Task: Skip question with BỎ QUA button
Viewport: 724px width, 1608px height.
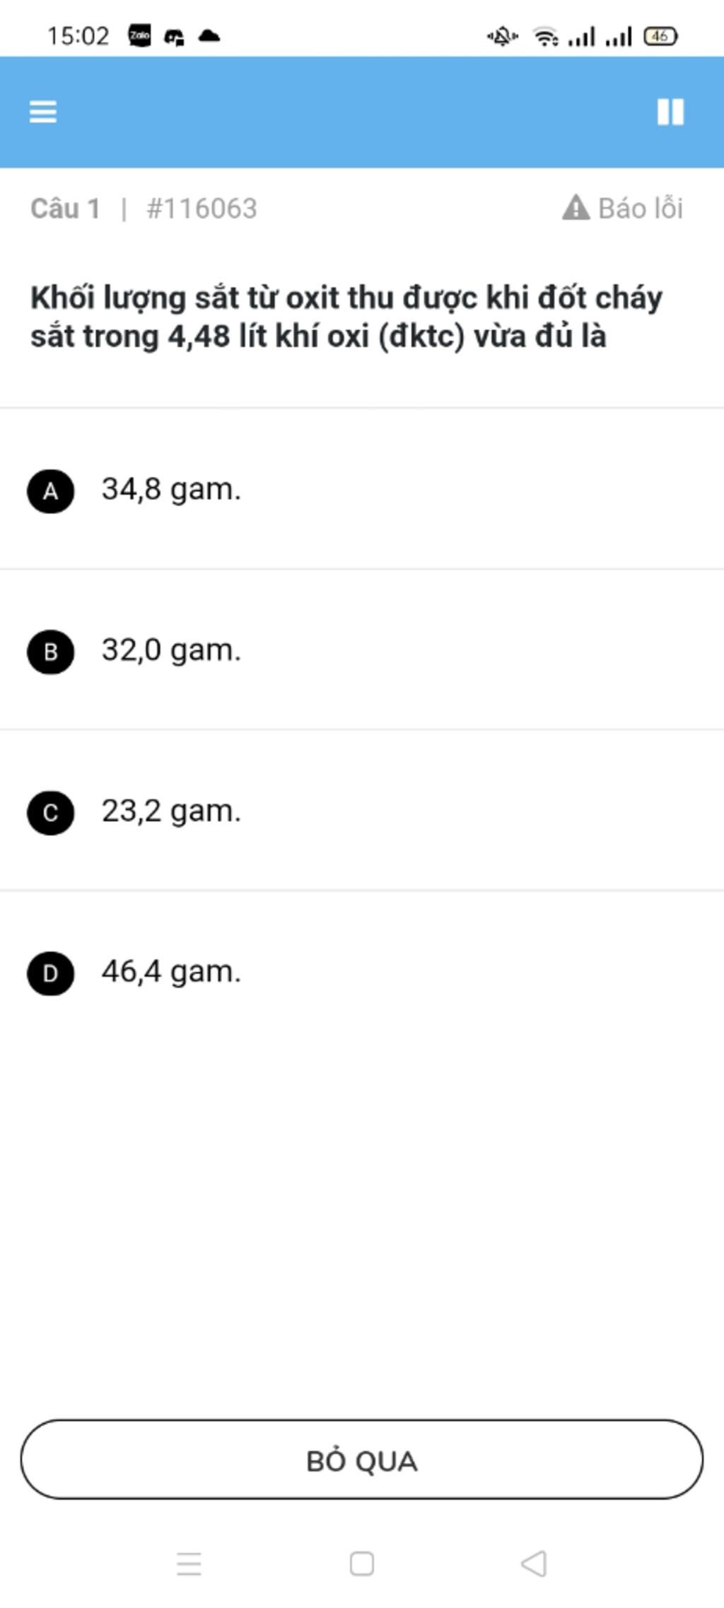Action: coord(362,1459)
